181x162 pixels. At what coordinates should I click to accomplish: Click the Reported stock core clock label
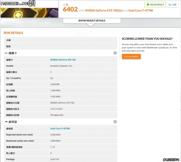20,135
